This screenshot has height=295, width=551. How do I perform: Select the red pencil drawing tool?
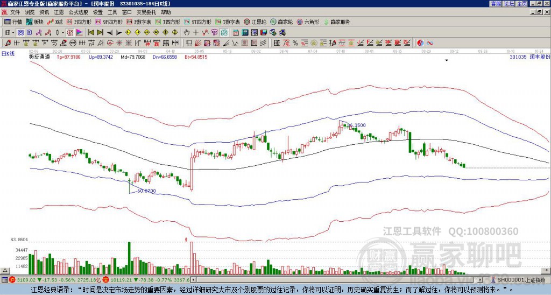coord(8,43)
